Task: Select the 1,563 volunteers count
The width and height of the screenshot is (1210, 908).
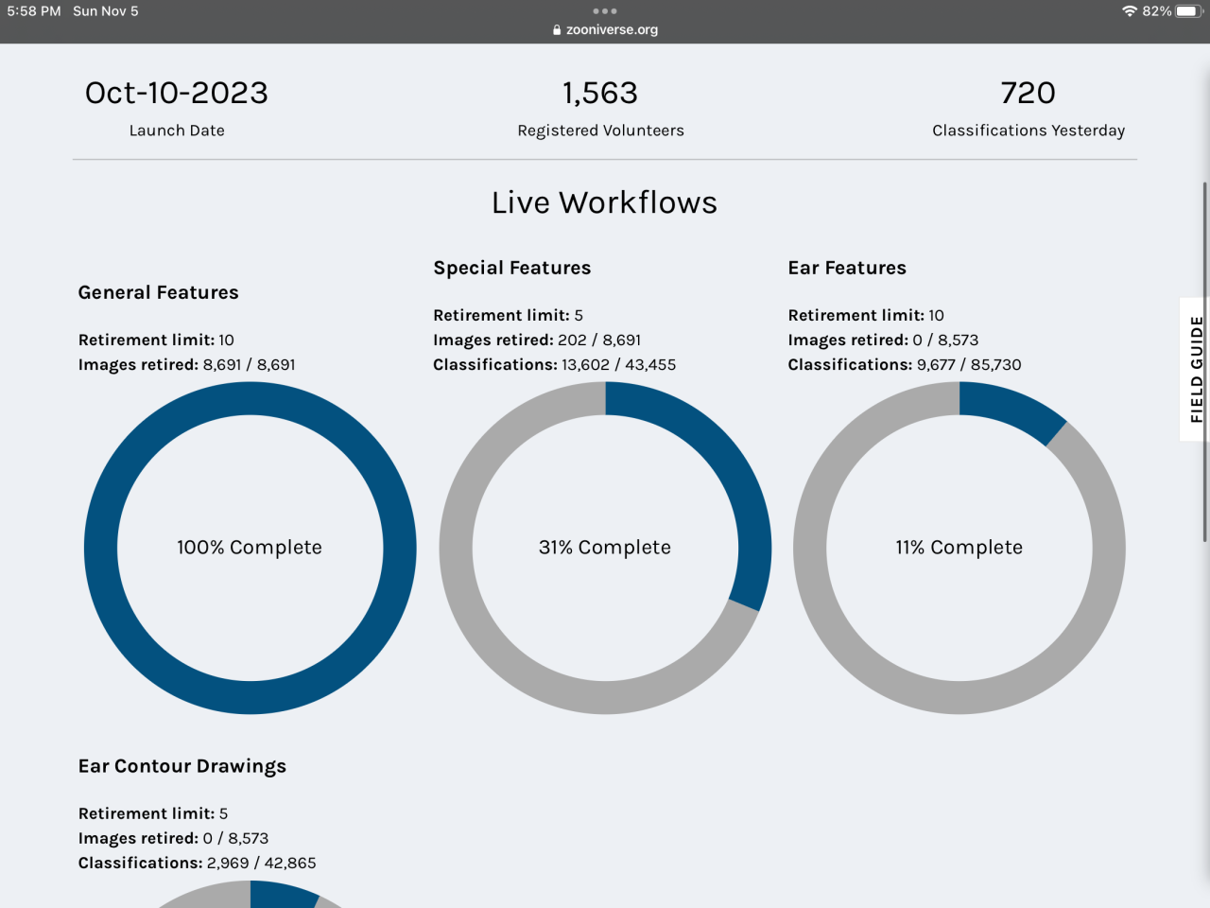Action: point(600,93)
